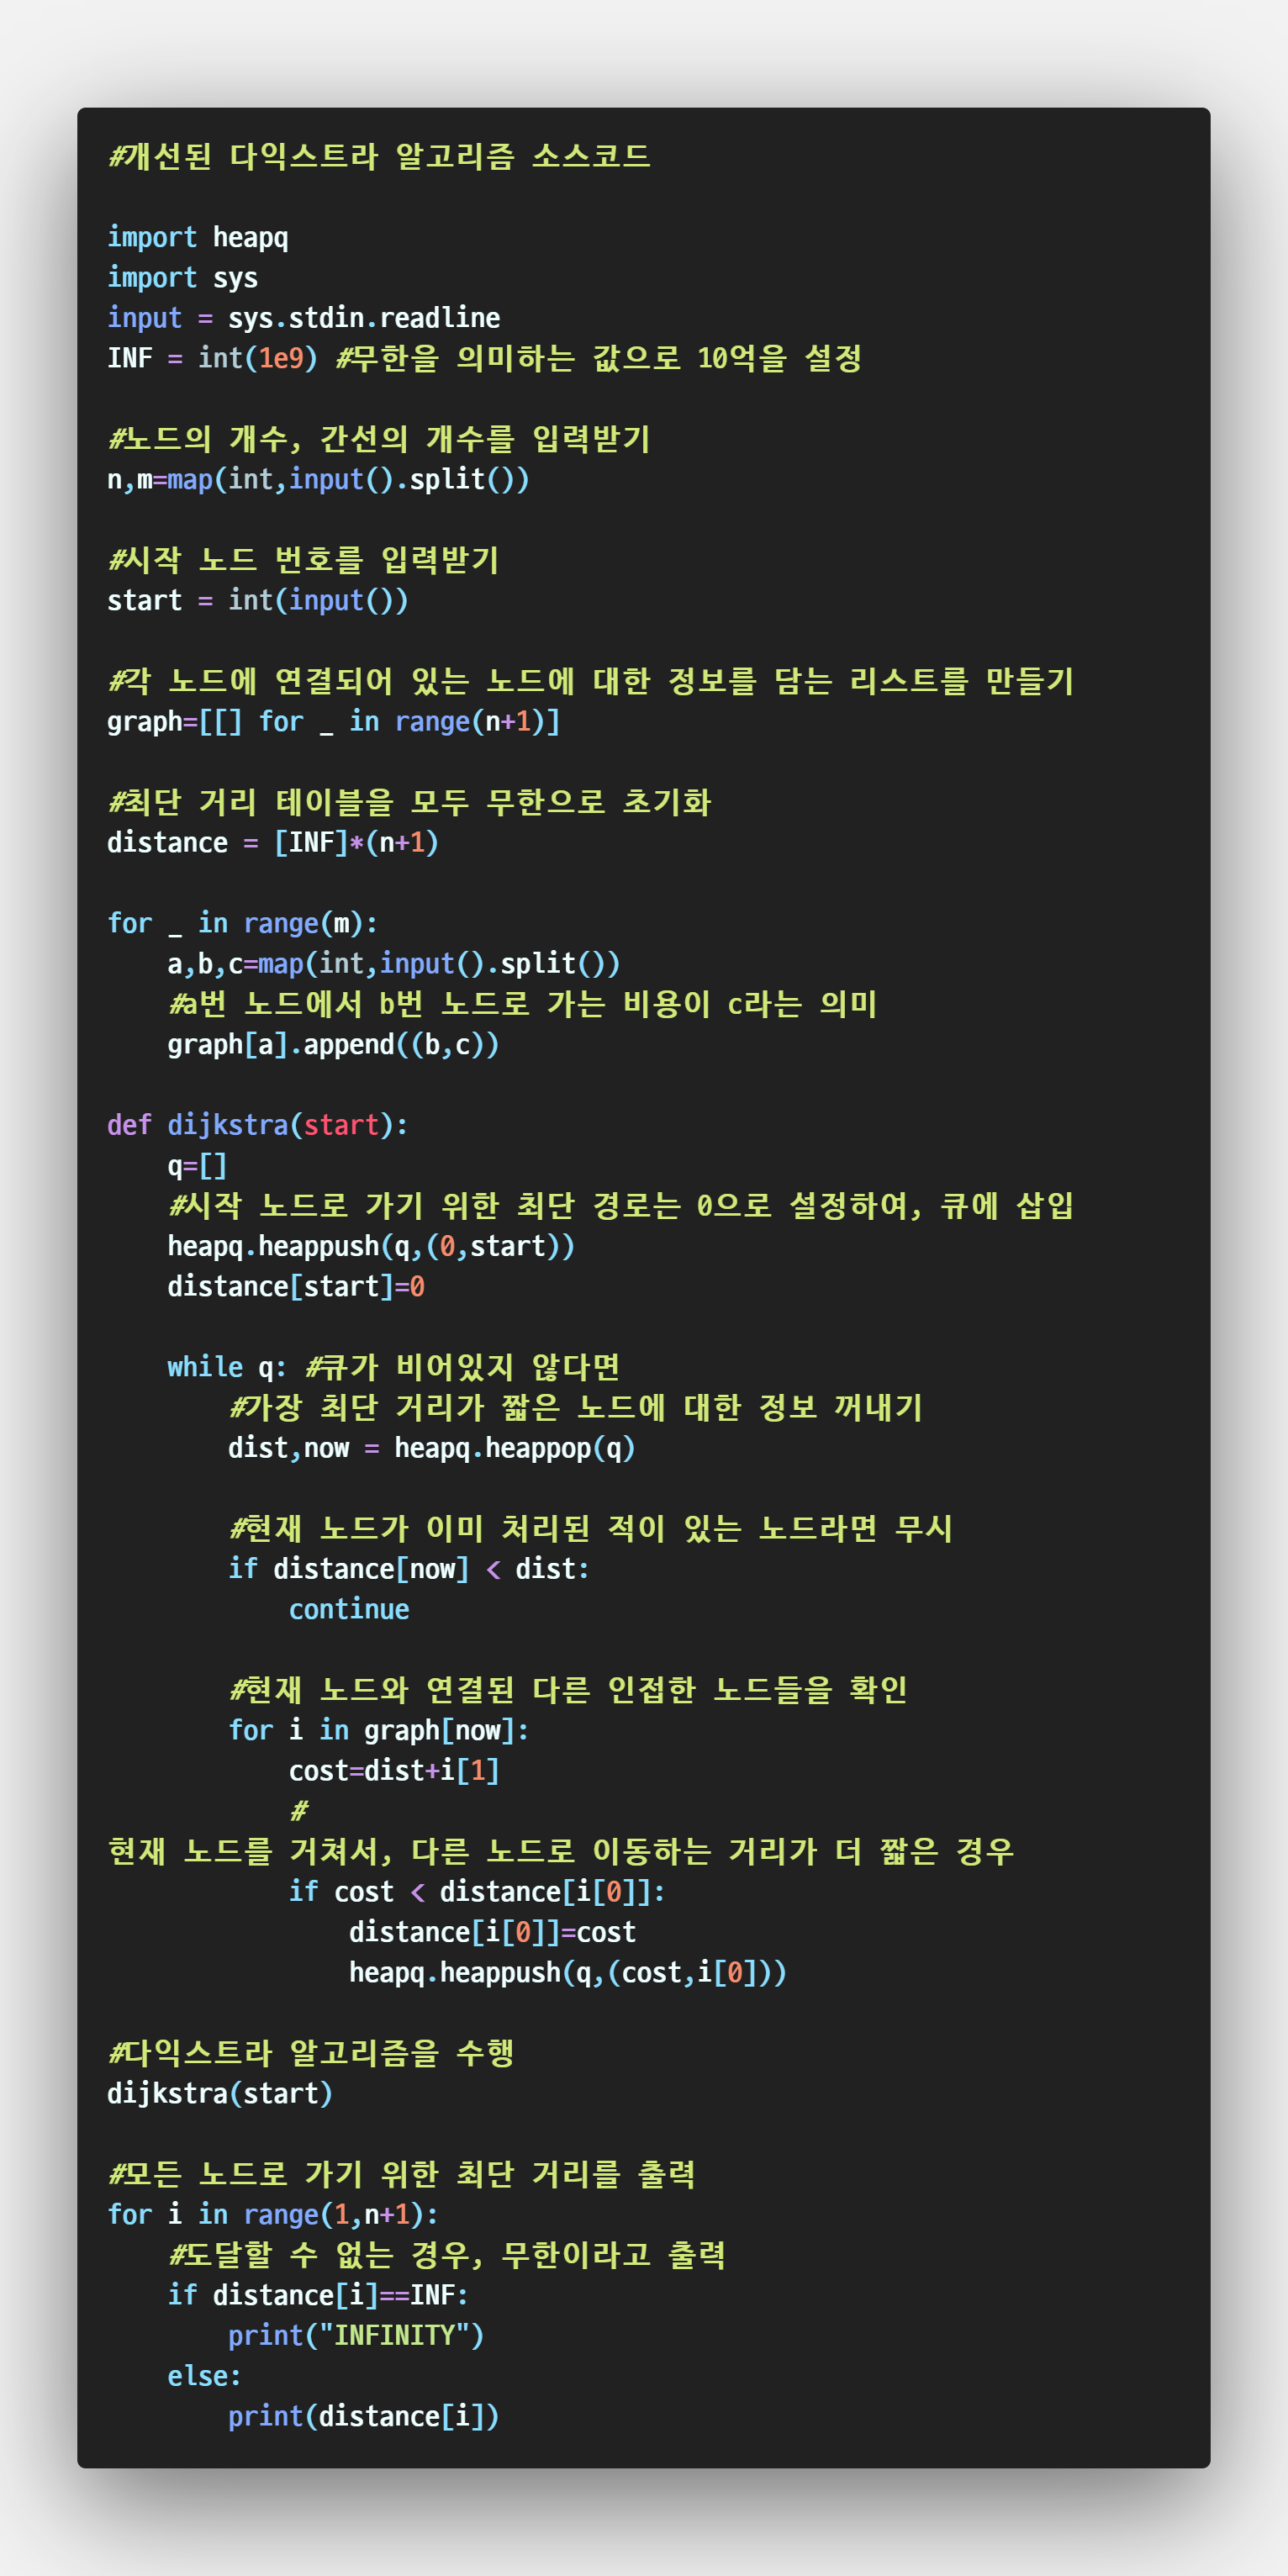
Task: Click line 'distance[start]=0'
Action: click(296, 1286)
